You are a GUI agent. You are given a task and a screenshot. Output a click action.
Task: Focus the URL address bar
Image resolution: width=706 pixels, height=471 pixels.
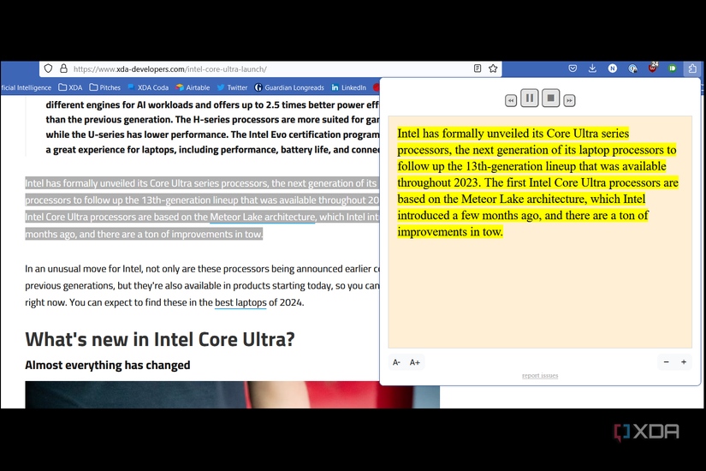tap(270, 69)
